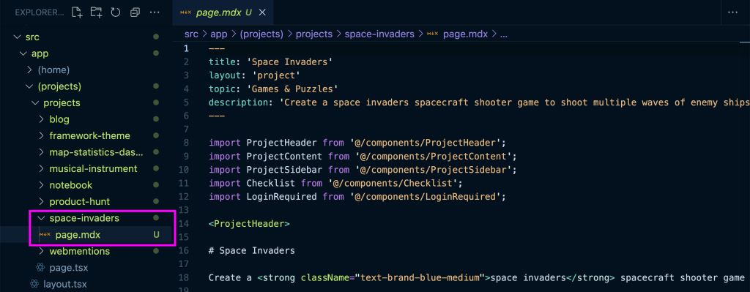The image size is (750, 292).
Task: Click the import ProjectHeader line
Action: click(x=357, y=143)
